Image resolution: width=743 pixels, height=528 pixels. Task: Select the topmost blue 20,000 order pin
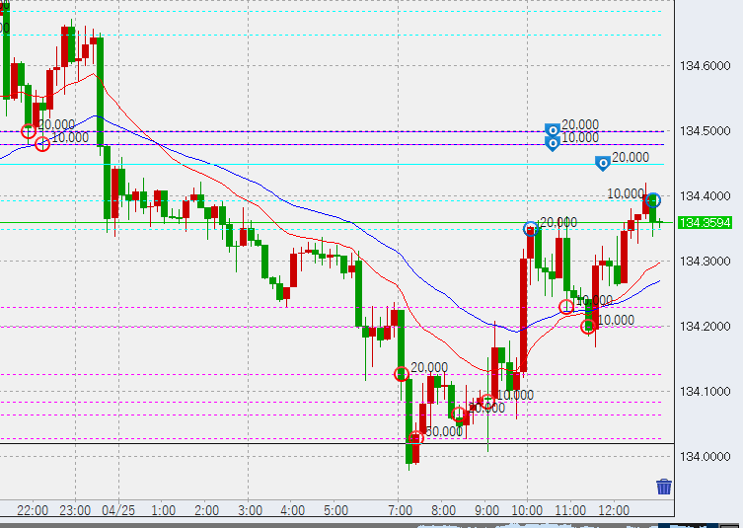[553, 129]
